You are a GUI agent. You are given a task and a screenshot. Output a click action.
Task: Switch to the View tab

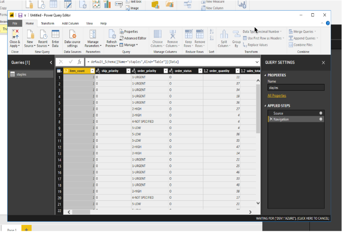click(x=90, y=24)
